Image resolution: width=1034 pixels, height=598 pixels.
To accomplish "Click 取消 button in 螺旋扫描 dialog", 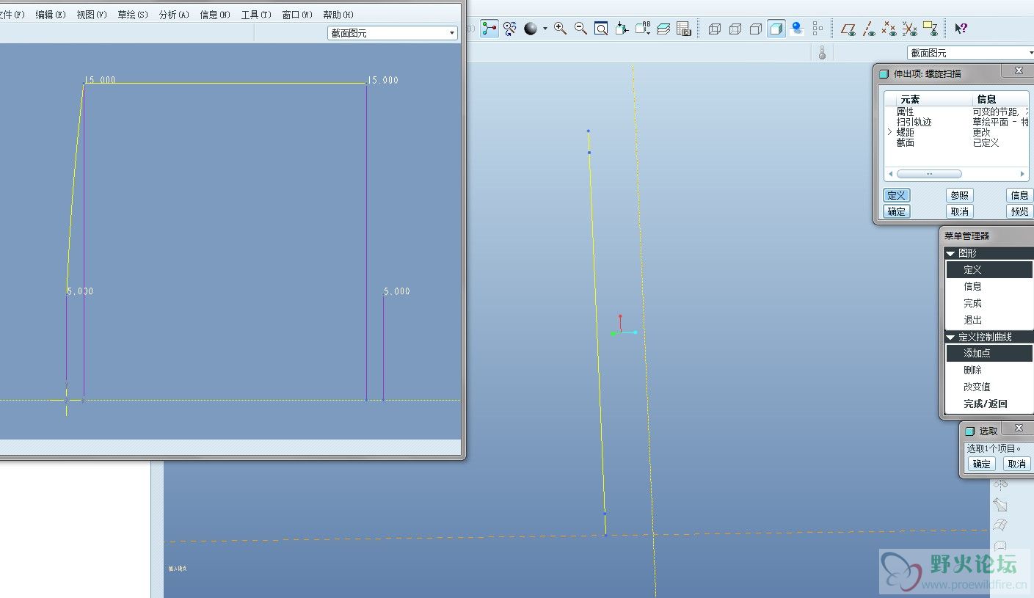I will 960,211.
